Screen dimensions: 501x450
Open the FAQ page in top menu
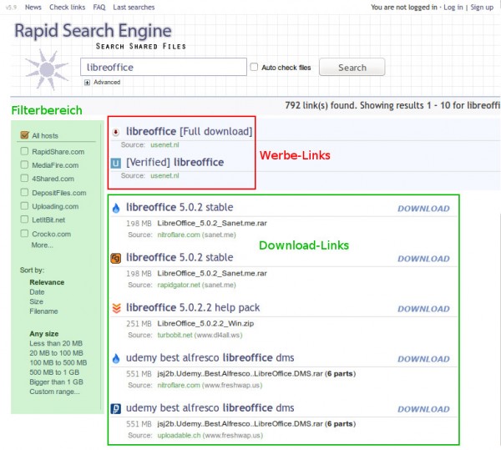94,7
